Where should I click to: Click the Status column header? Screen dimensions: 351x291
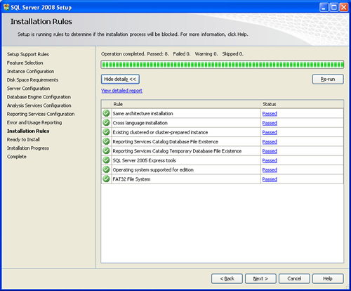pos(302,104)
